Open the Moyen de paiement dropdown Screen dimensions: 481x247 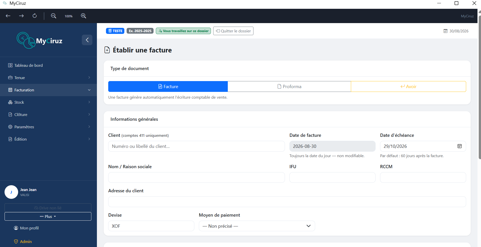pos(257,226)
